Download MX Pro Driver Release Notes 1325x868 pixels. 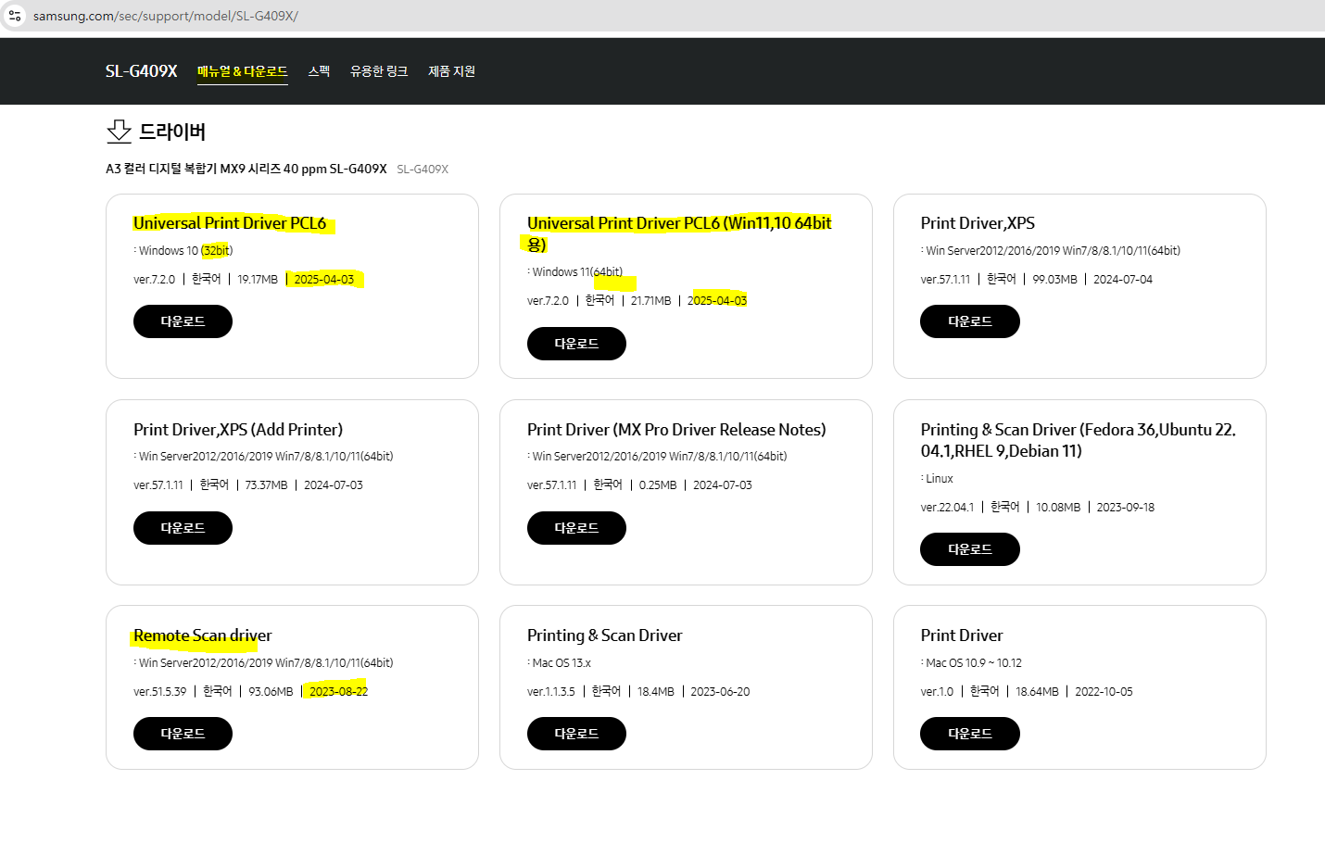coord(576,528)
